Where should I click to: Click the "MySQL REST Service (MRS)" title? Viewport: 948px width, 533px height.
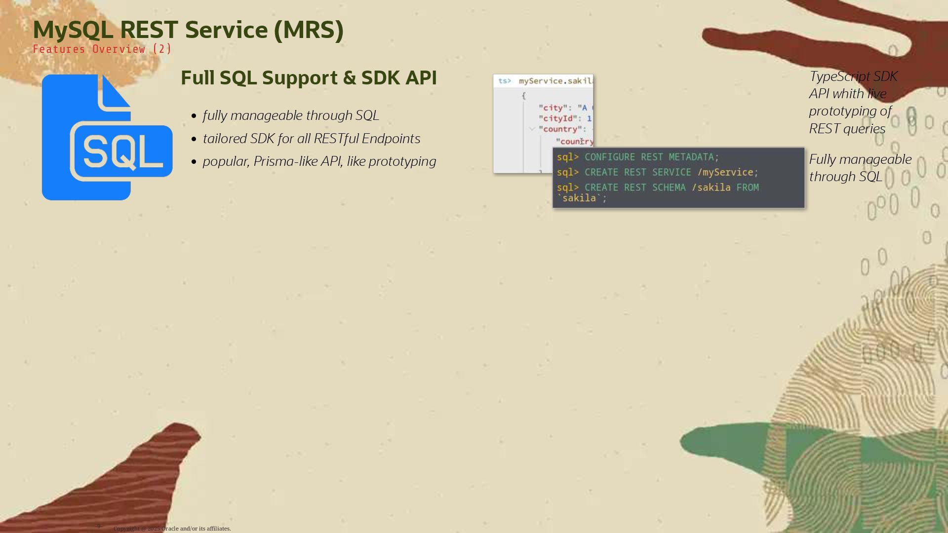pos(188,30)
